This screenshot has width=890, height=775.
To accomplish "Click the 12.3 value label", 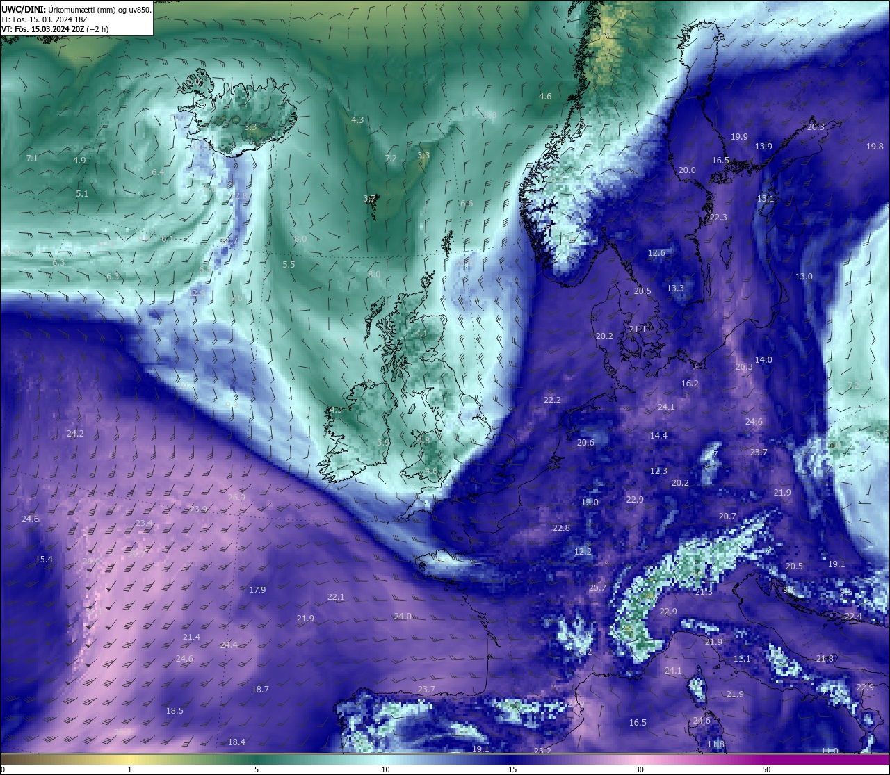I will [x=658, y=471].
